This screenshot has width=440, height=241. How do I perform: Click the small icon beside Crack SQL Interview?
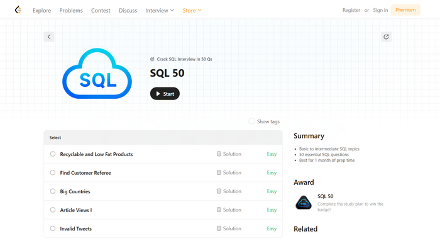pyautogui.click(x=152, y=59)
